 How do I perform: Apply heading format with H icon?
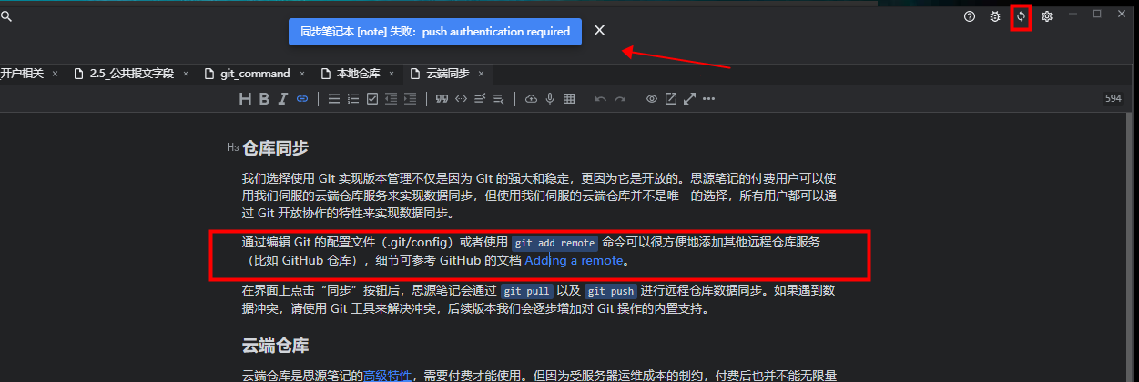click(x=245, y=99)
